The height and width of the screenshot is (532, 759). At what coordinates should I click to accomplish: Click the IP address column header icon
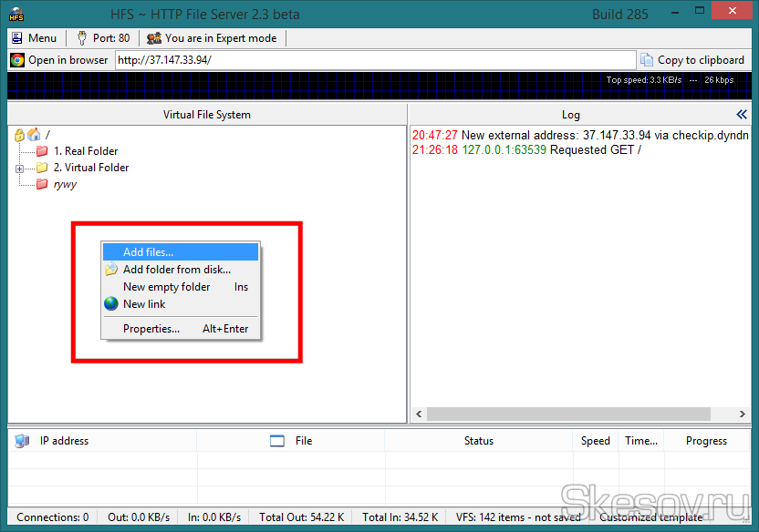pyautogui.click(x=23, y=441)
